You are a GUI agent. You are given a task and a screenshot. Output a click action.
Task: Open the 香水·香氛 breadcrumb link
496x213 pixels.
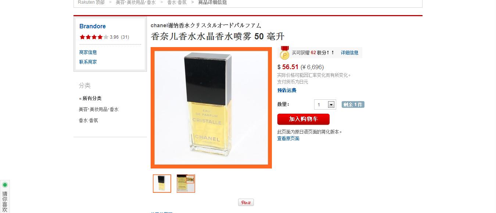point(177,2)
